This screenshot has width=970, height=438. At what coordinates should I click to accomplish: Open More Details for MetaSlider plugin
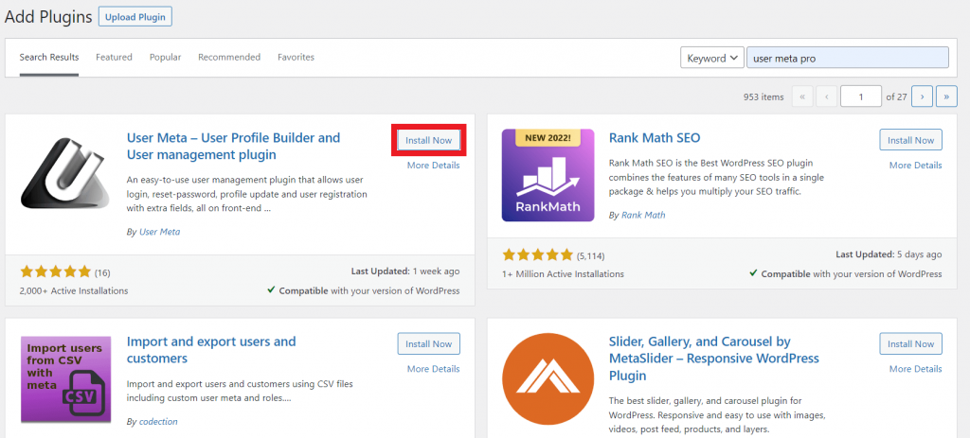916,369
